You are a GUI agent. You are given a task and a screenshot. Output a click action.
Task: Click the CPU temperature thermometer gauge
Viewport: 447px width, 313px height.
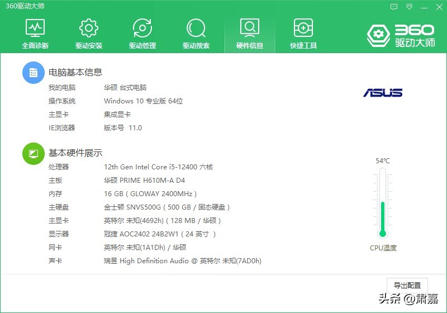383,203
